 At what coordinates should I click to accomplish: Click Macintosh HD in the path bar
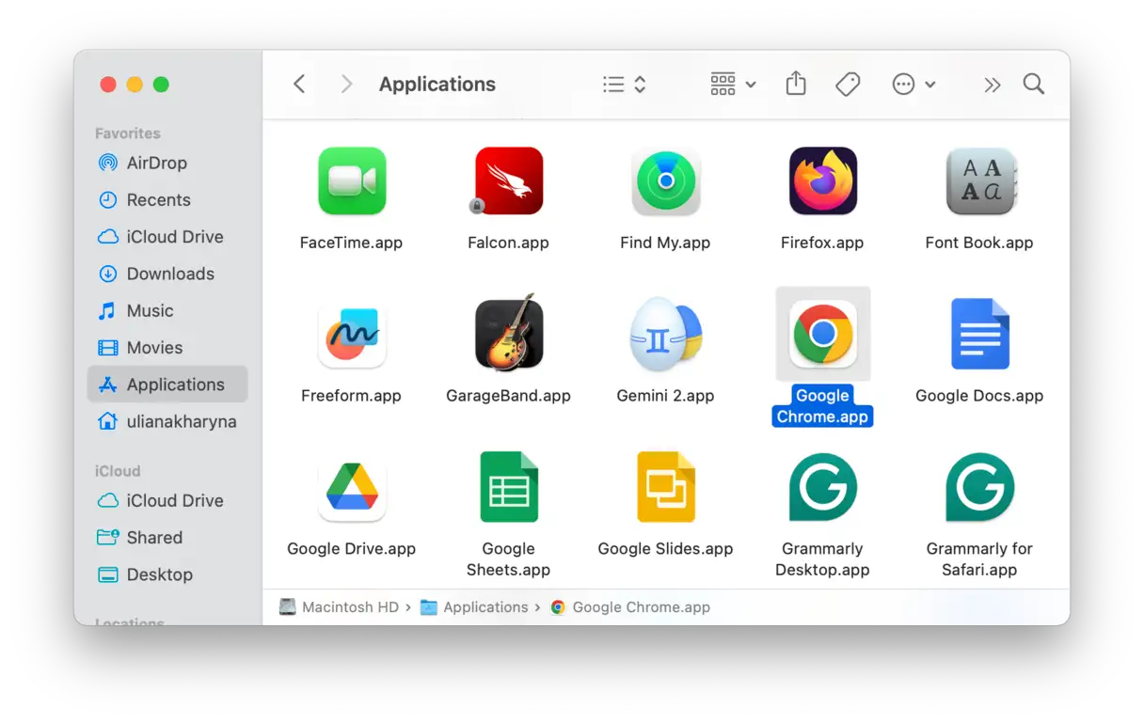(x=339, y=607)
